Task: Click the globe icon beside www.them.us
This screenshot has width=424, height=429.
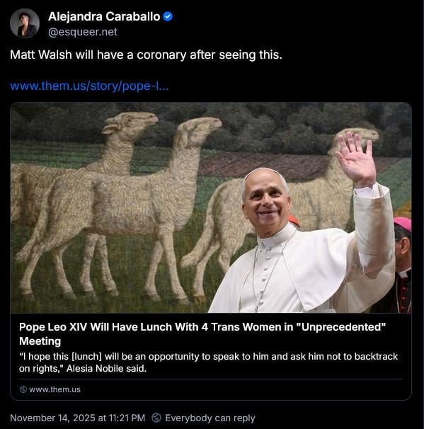Action: pyautogui.click(x=23, y=389)
